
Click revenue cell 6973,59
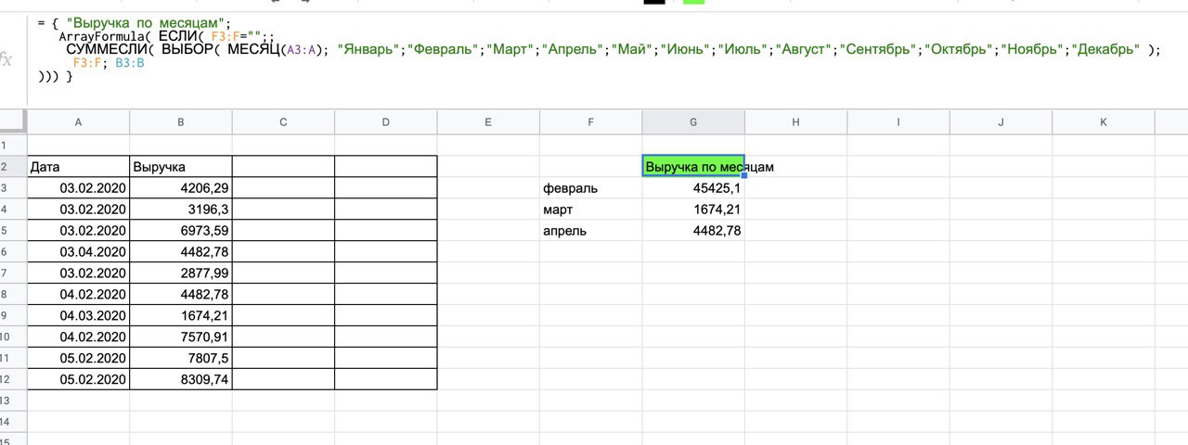(x=181, y=231)
